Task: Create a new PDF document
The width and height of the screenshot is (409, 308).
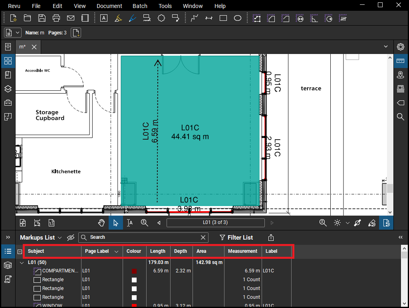Action: (x=13, y=18)
